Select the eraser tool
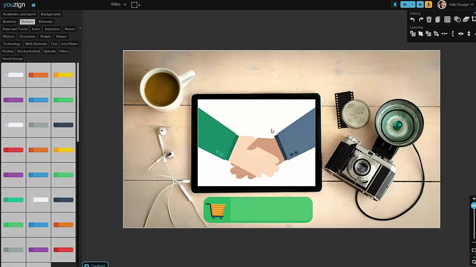 click(466, 20)
